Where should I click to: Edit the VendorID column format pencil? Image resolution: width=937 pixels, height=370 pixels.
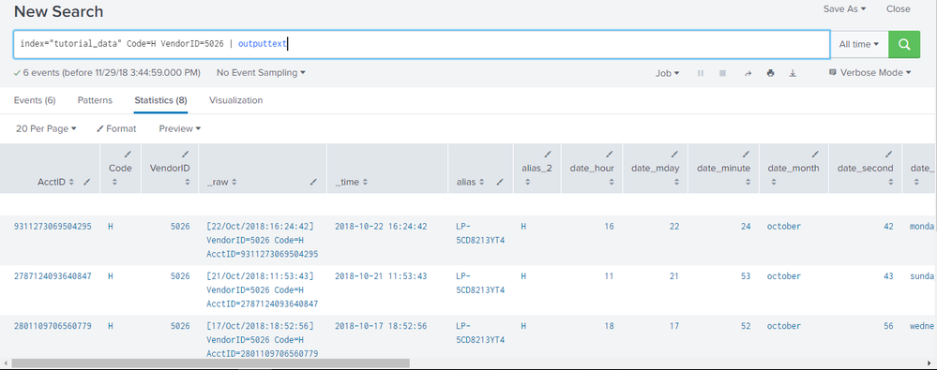click(x=186, y=154)
